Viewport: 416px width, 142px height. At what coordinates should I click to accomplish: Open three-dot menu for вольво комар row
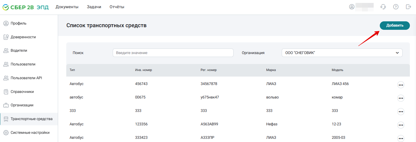click(x=401, y=98)
